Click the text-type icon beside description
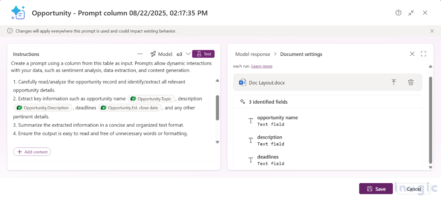 click(251, 140)
